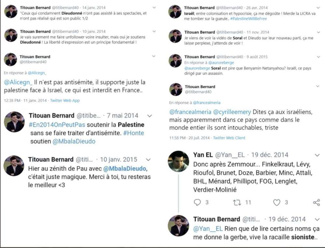The height and width of the screenshot is (248, 325).
Task: Expand options chevron on 7 mai 2014 tweet
Action: coord(149,116)
